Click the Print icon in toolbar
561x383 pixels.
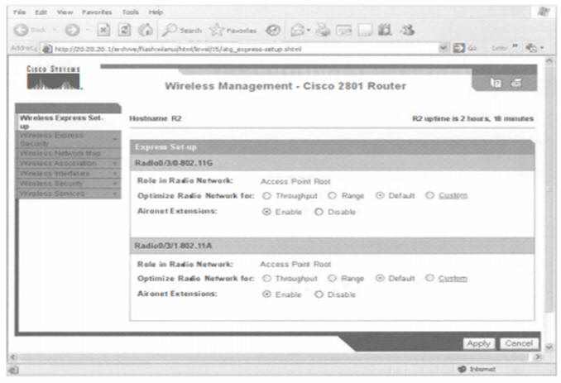pos(323,31)
